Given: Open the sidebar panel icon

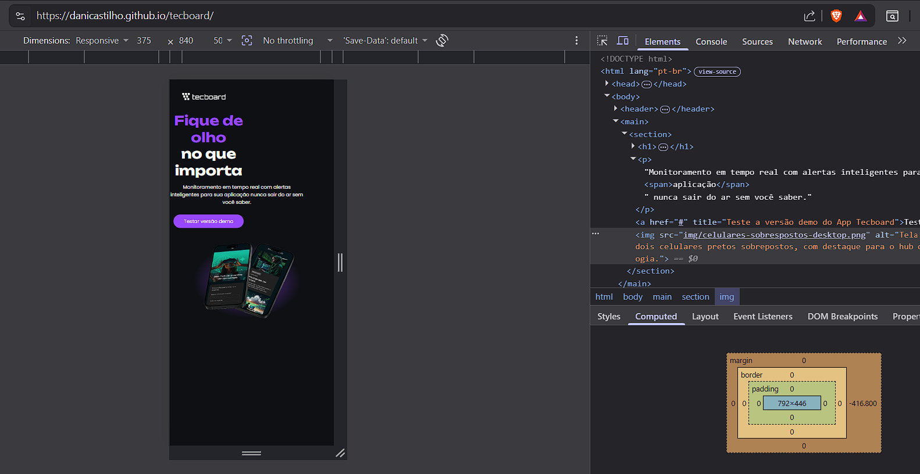Looking at the screenshot, I should (x=892, y=16).
